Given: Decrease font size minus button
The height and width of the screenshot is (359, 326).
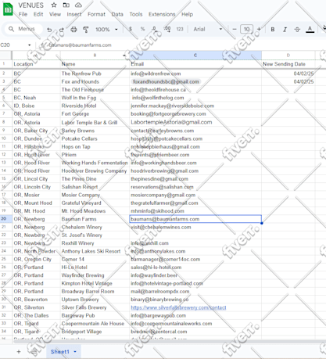Looking at the screenshot, I should click(x=235, y=29).
